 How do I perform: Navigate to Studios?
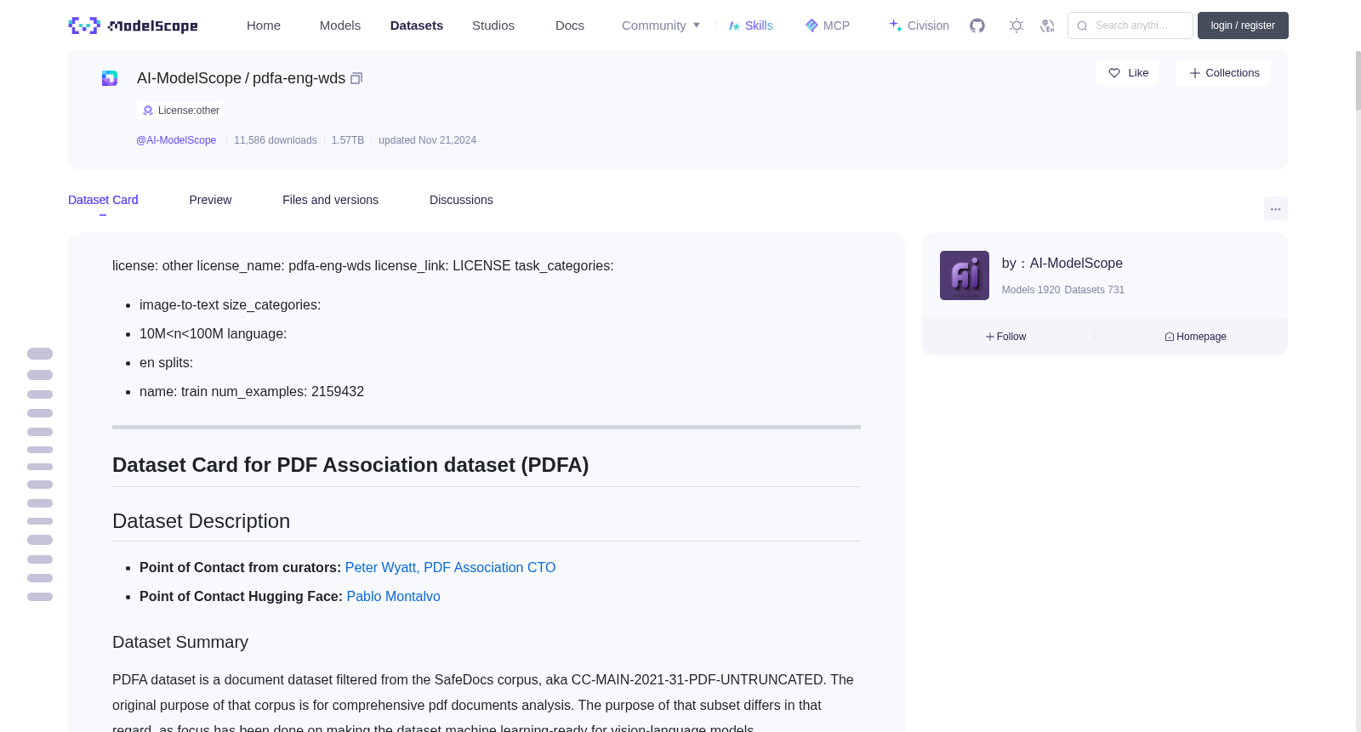[x=493, y=26]
